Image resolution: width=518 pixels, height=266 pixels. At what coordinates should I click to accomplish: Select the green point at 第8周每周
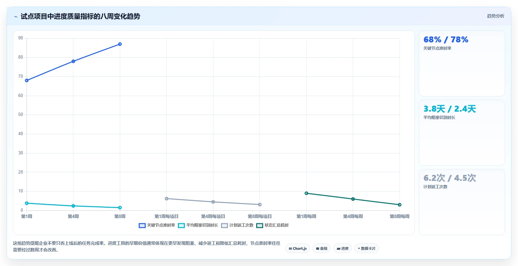click(x=400, y=205)
